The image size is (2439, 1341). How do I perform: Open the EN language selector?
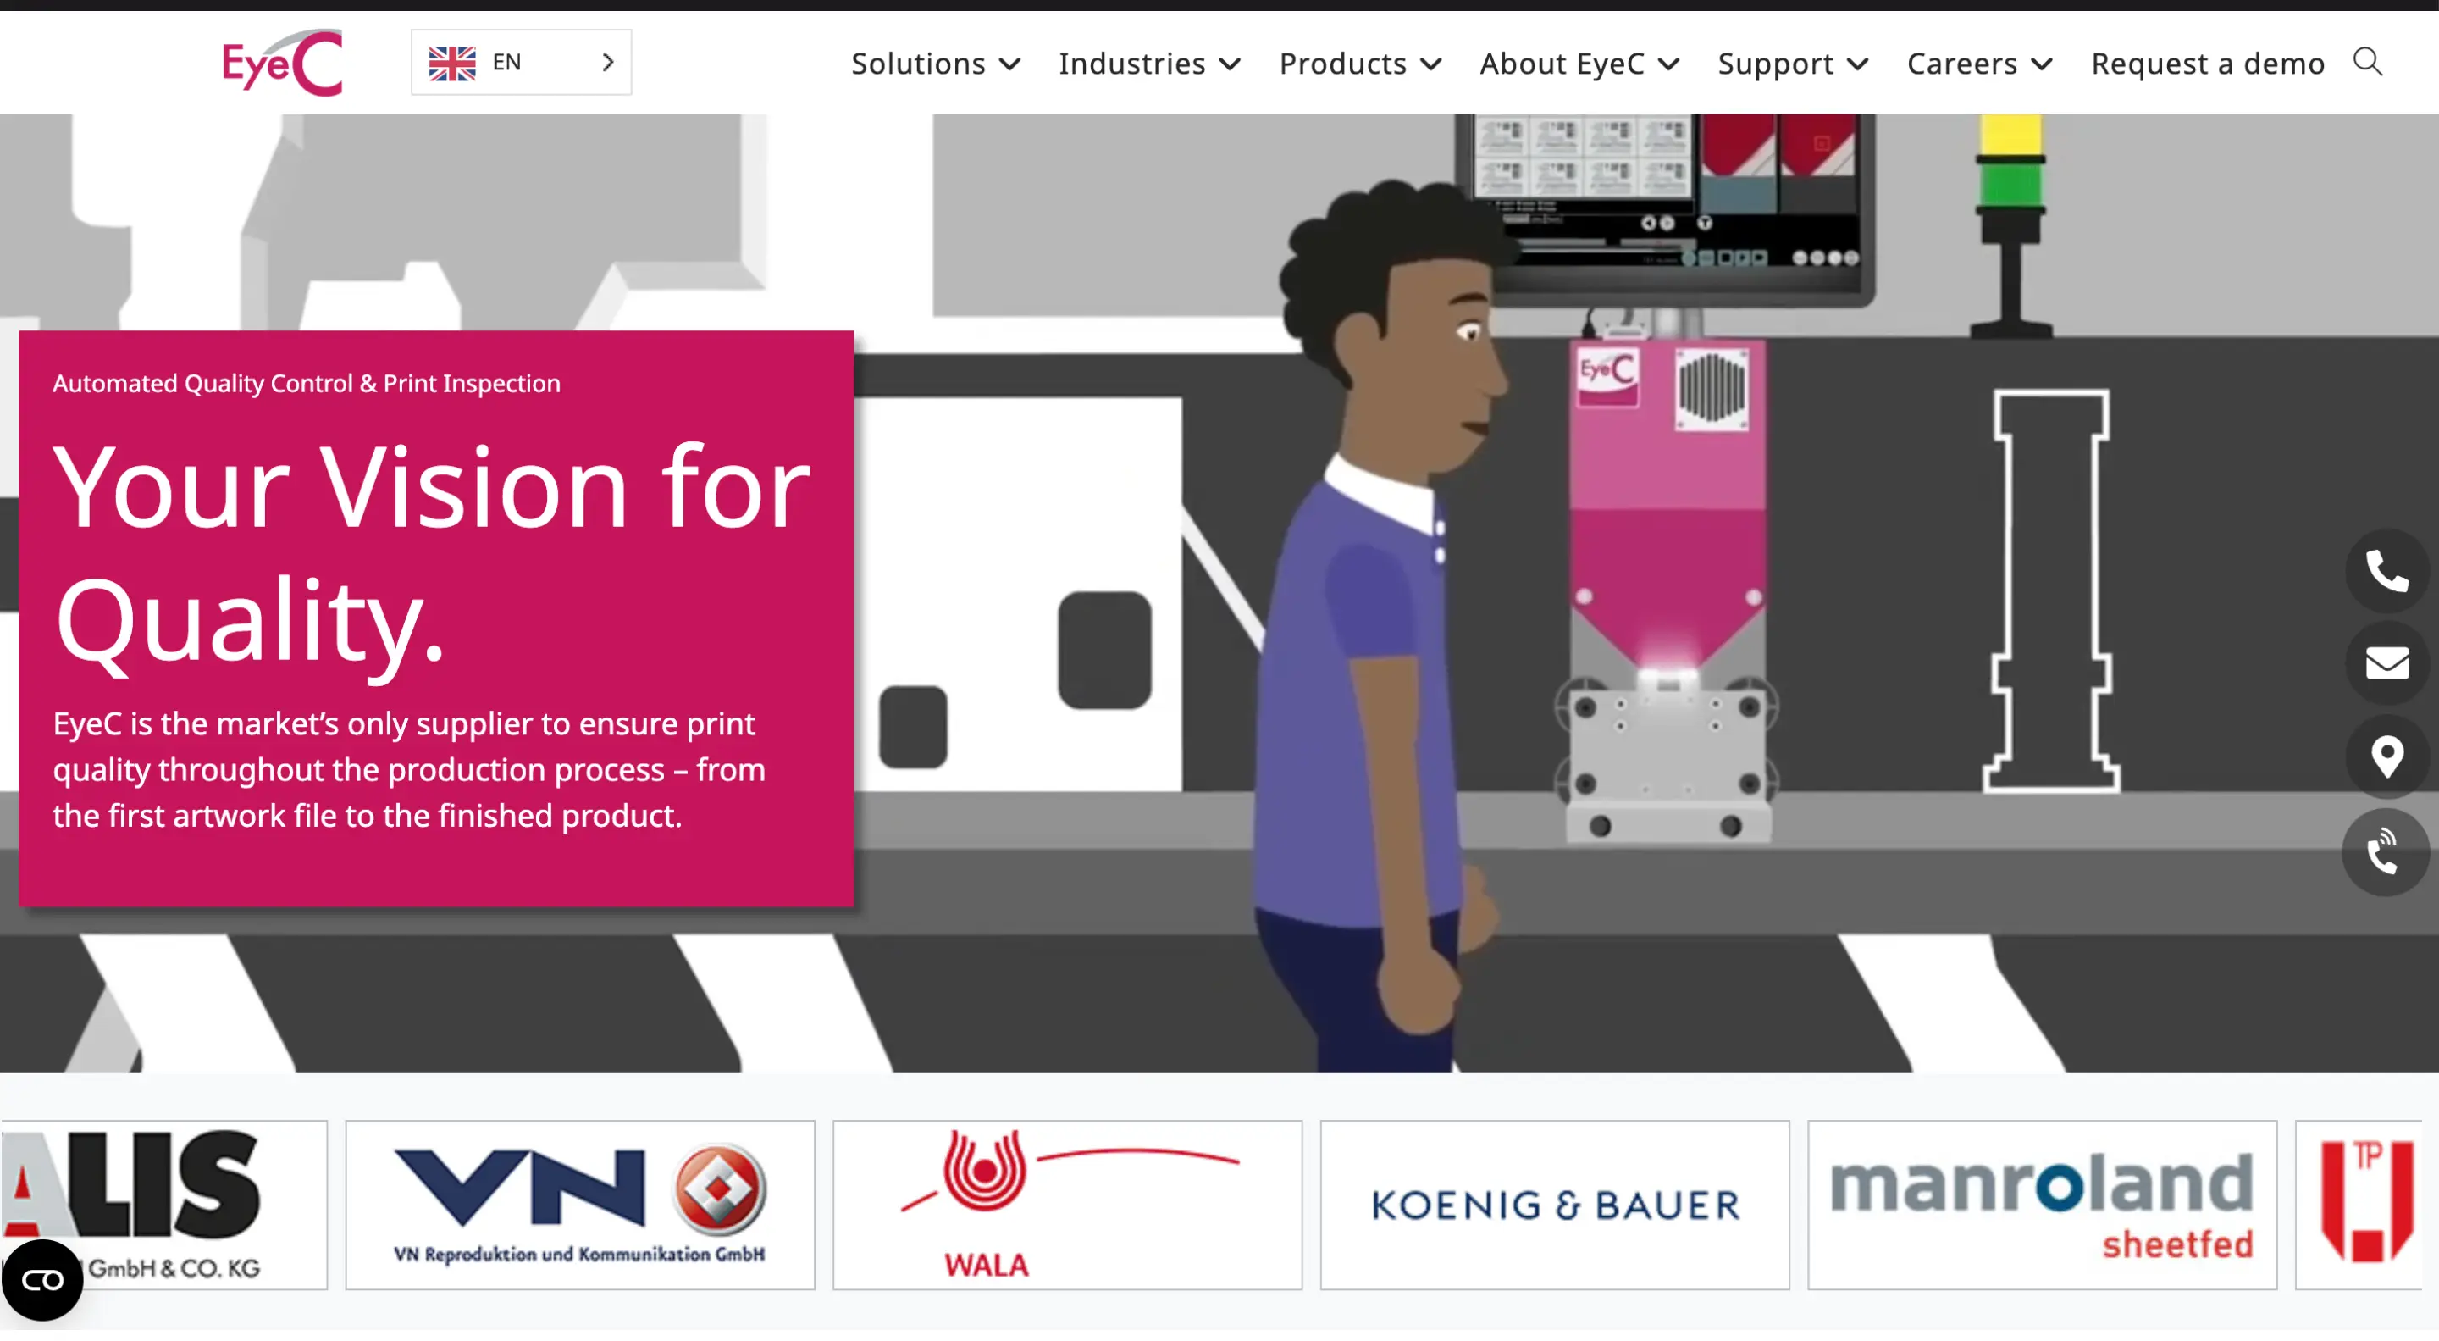pyautogui.click(x=521, y=63)
